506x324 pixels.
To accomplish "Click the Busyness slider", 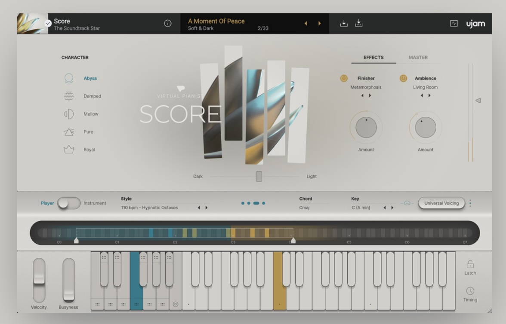I will [x=69, y=280].
